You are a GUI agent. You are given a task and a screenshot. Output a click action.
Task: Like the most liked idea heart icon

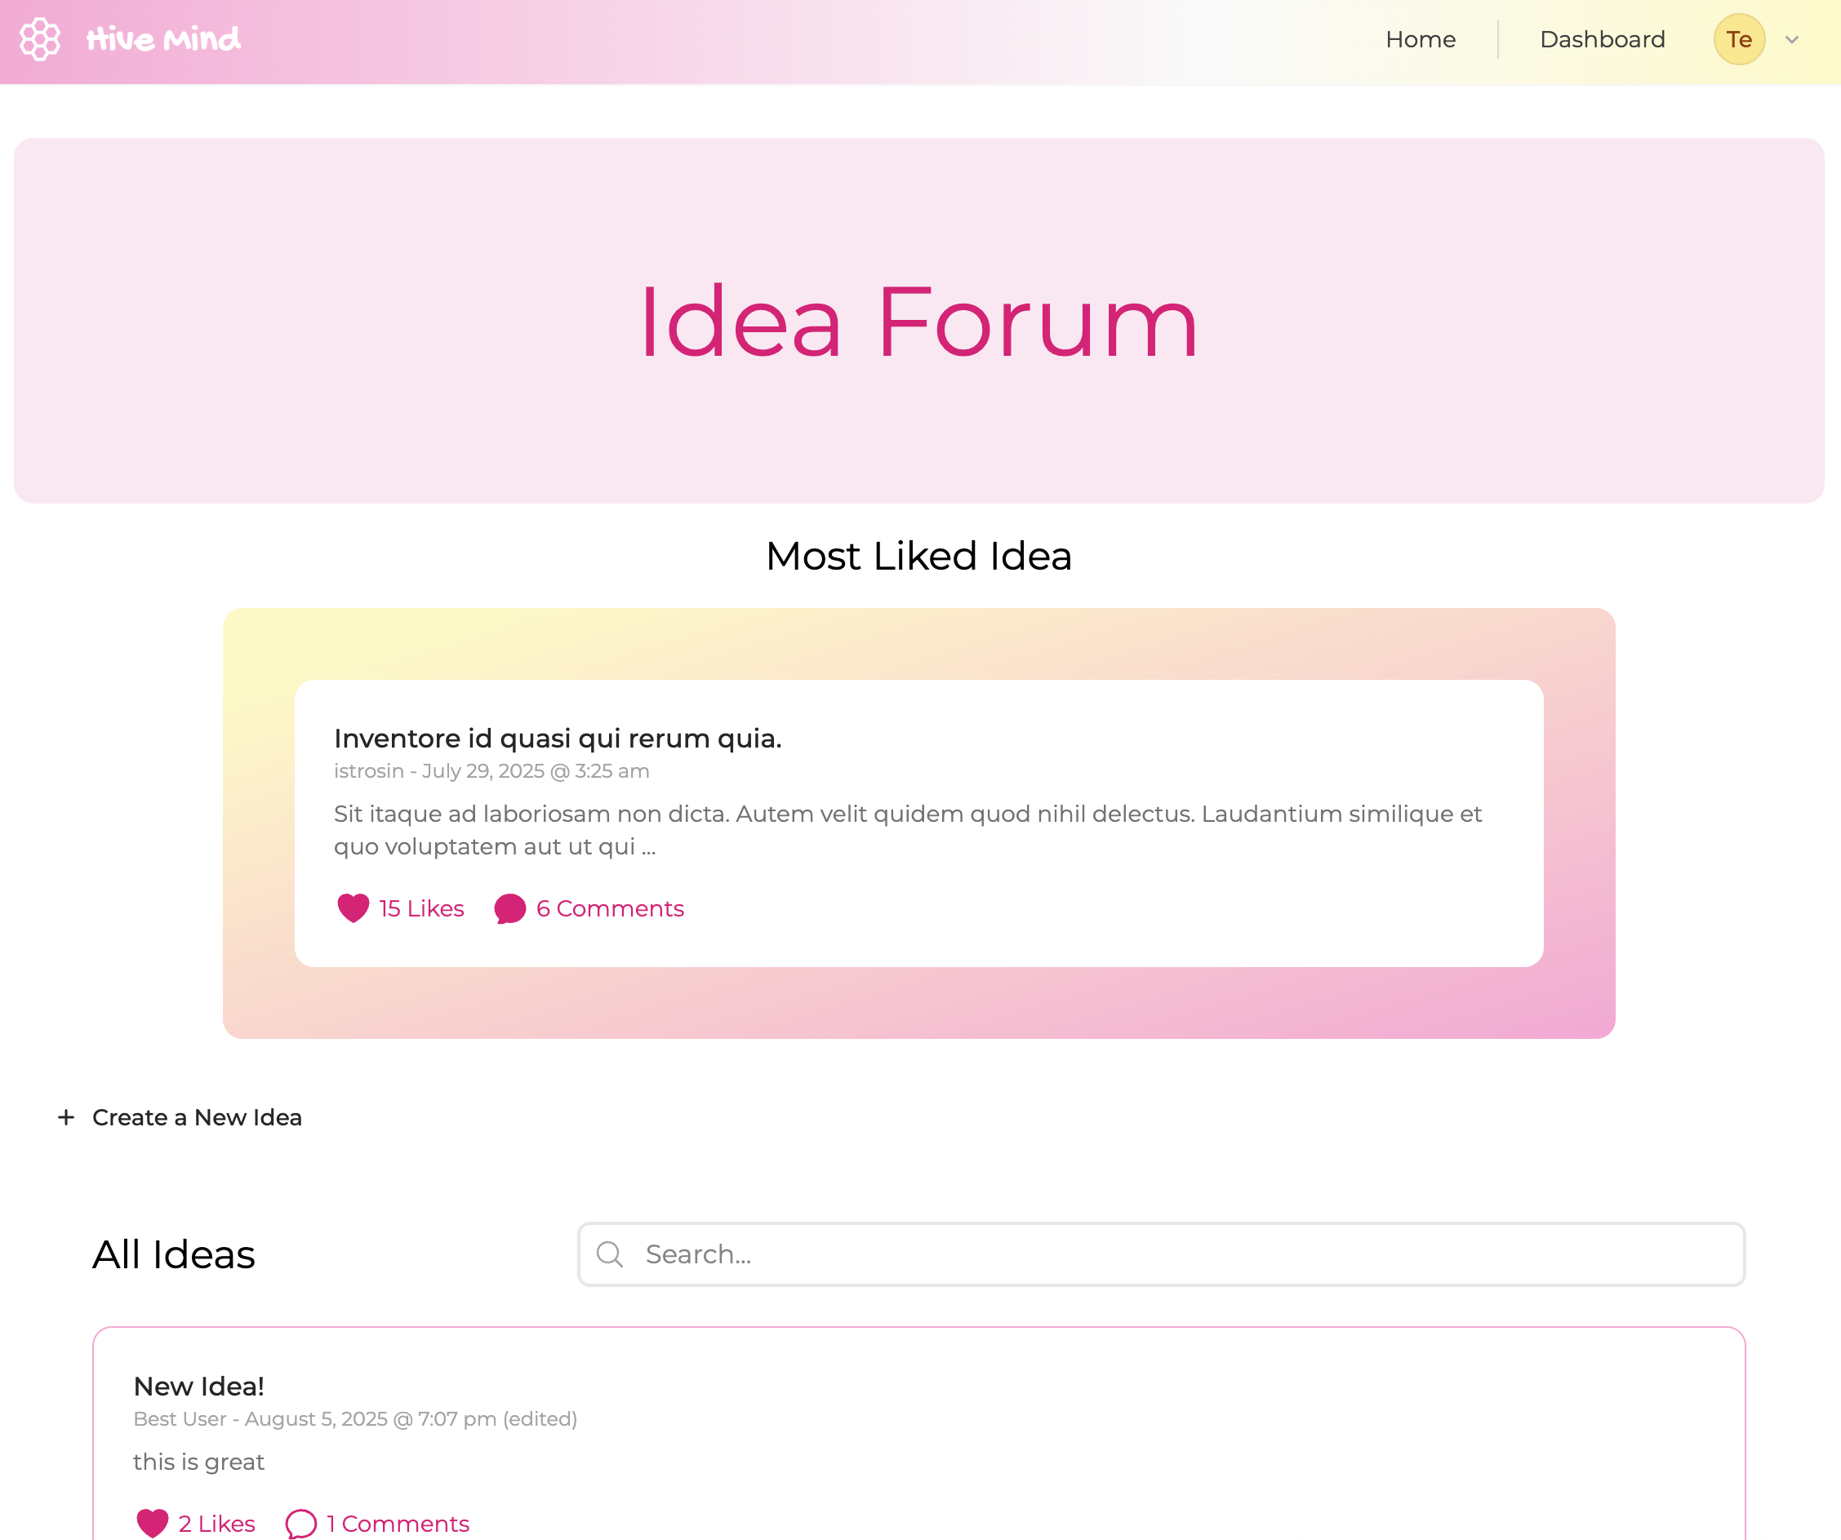click(x=354, y=908)
